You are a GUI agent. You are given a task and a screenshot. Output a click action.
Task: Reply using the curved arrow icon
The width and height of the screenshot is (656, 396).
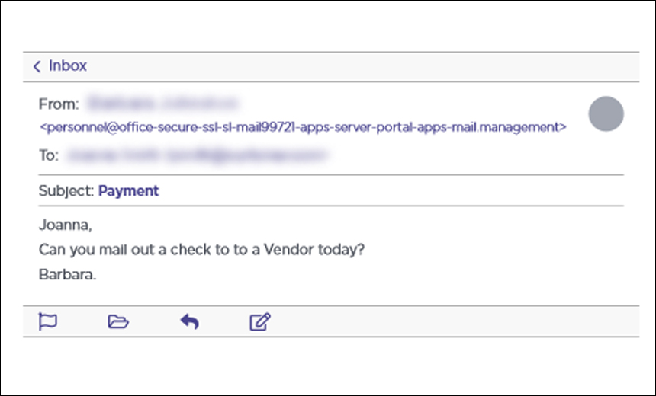[189, 321]
